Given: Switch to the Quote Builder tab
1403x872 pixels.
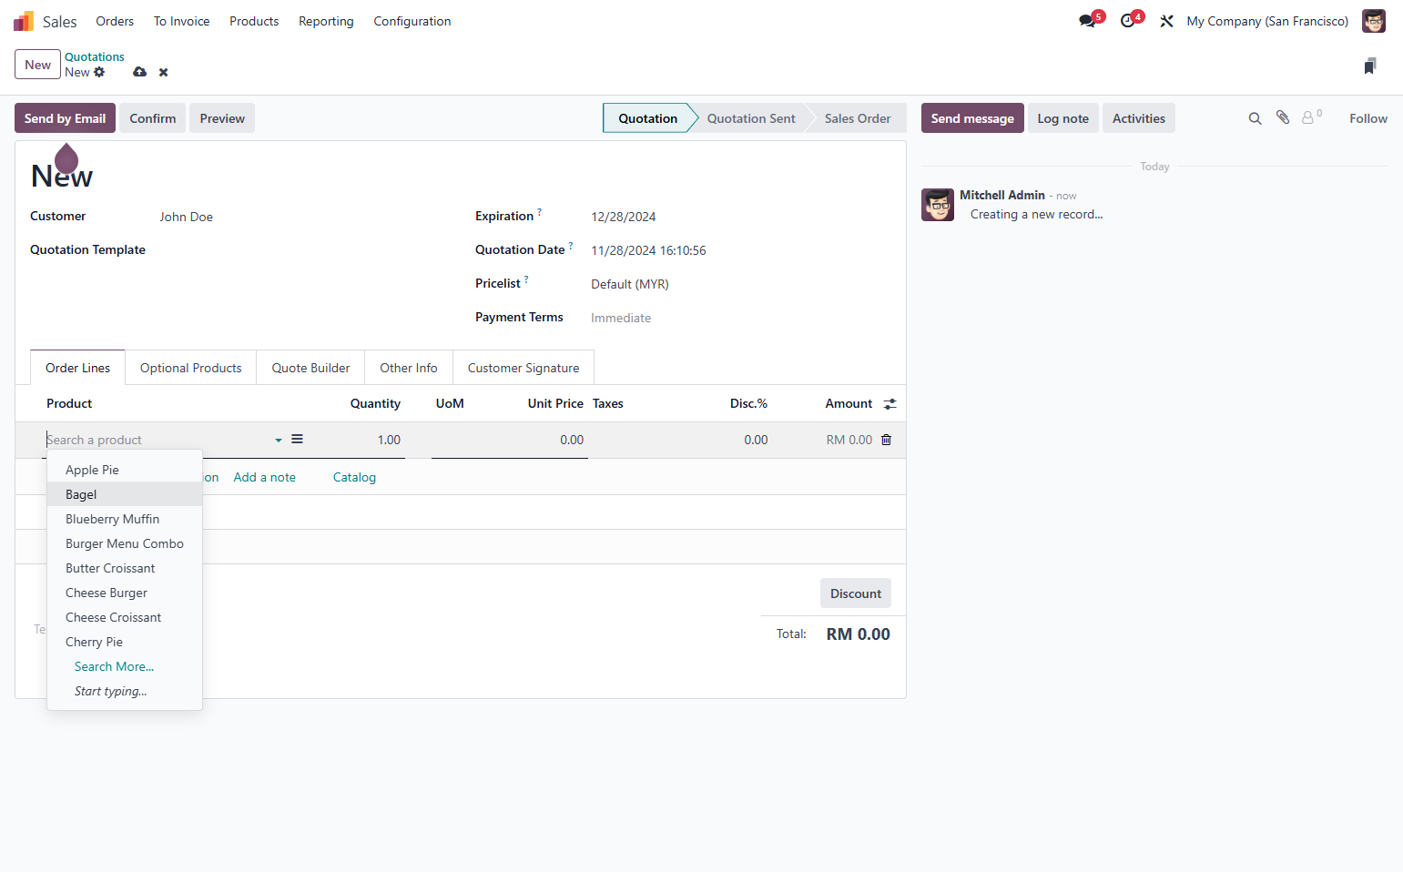Looking at the screenshot, I should pyautogui.click(x=310, y=368).
